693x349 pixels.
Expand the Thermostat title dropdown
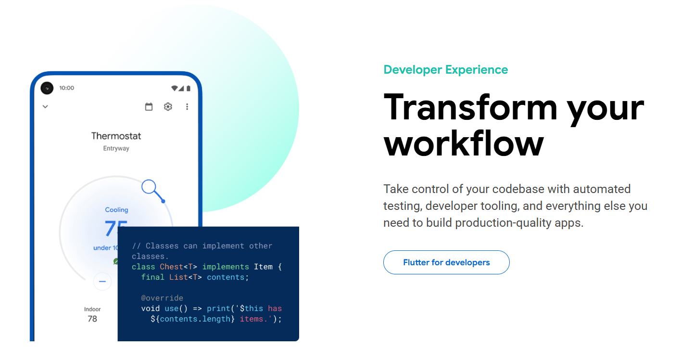pyautogui.click(x=116, y=136)
